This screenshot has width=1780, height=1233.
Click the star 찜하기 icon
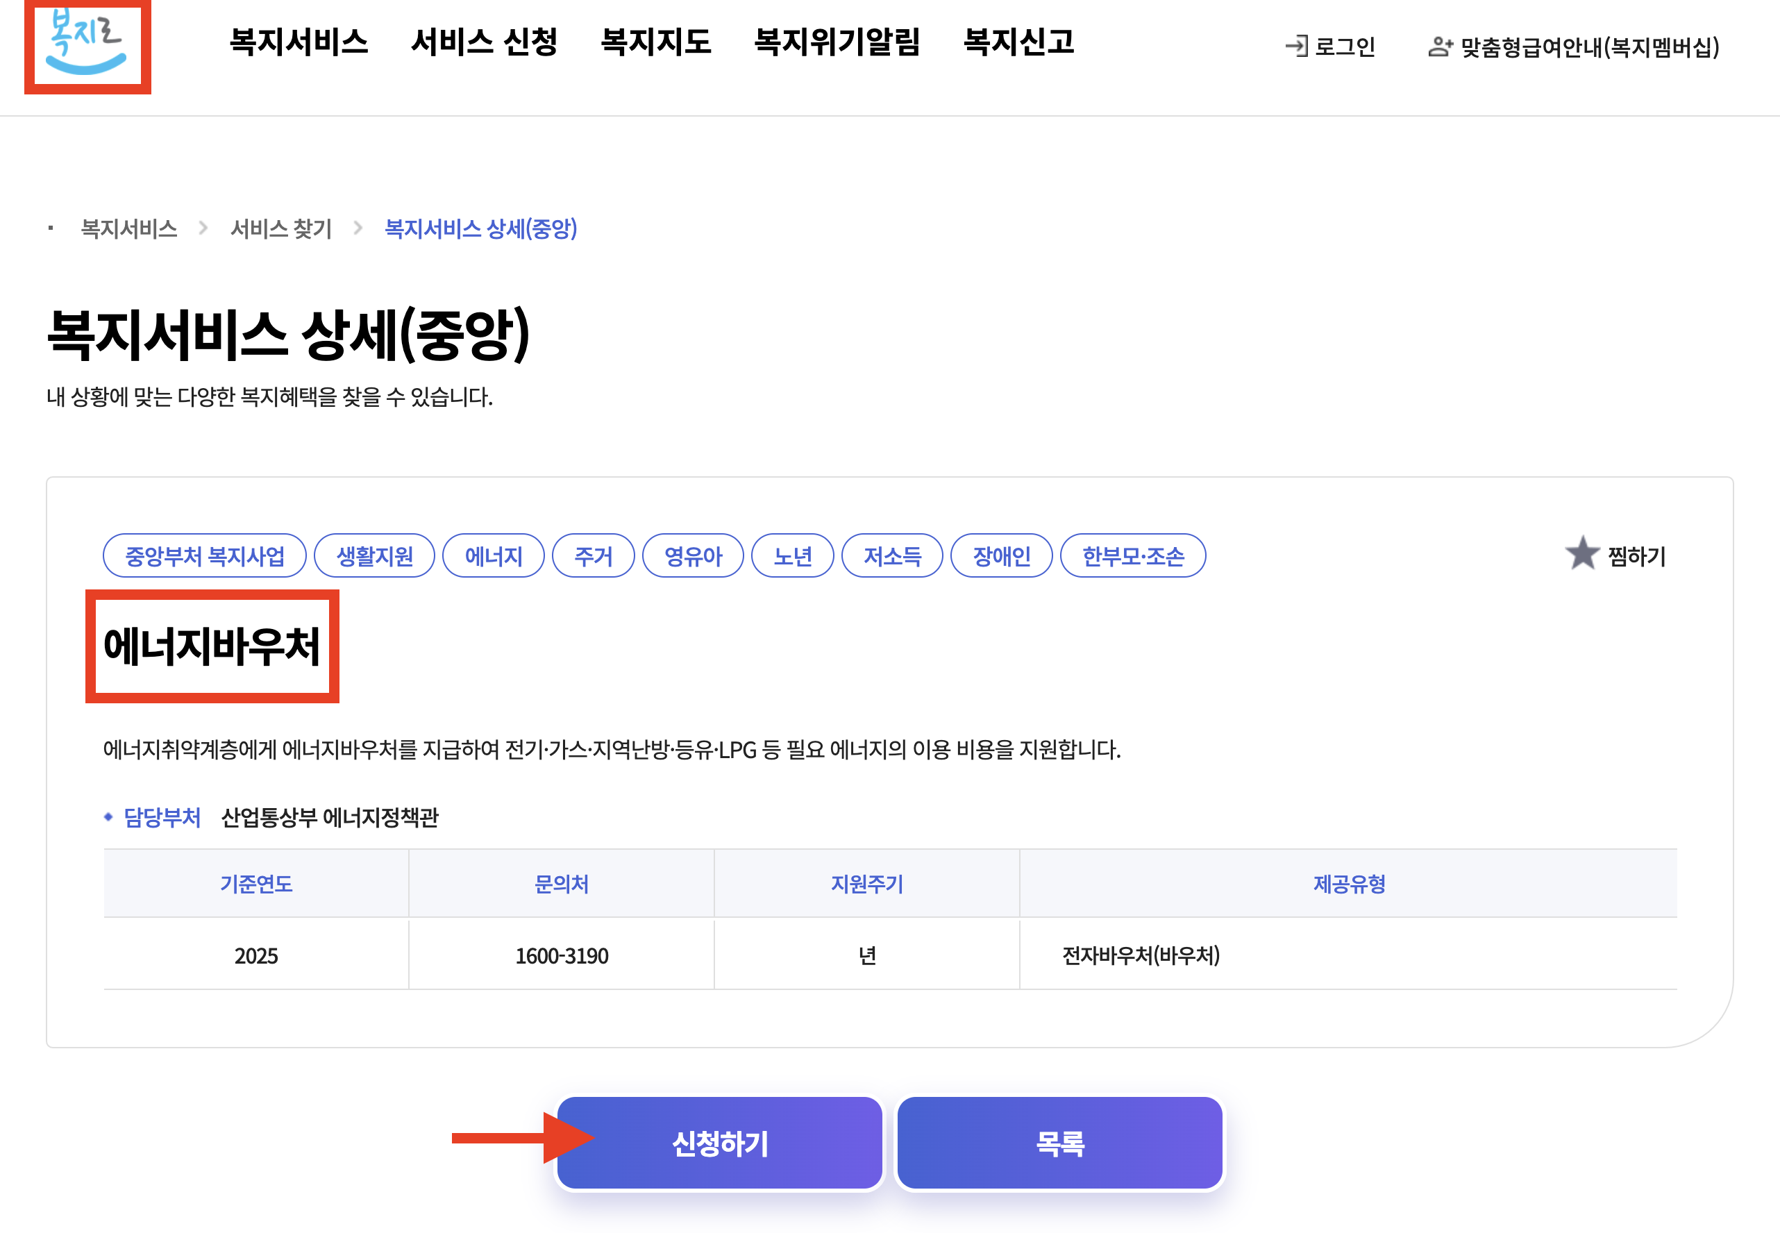pos(1581,554)
